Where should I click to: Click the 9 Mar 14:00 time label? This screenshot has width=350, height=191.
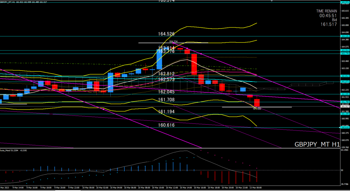click(18, 188)
